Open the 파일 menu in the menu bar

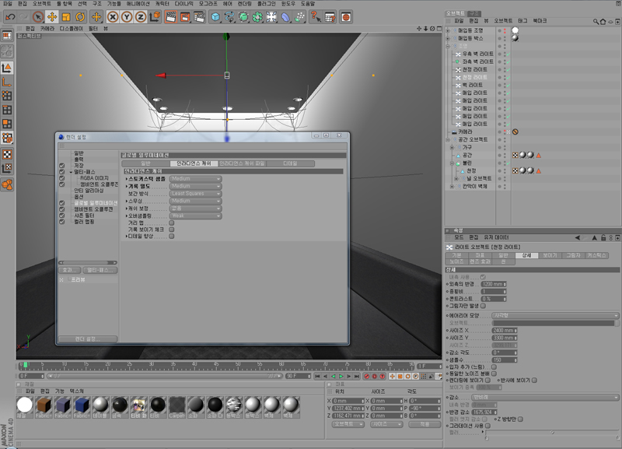tap(8, 3)
